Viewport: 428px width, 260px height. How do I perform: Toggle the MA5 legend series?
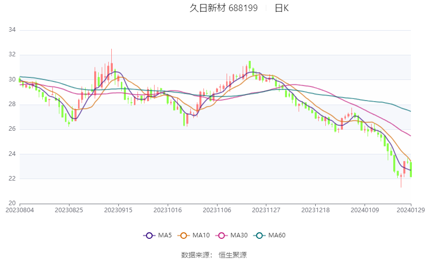point(158,235)
